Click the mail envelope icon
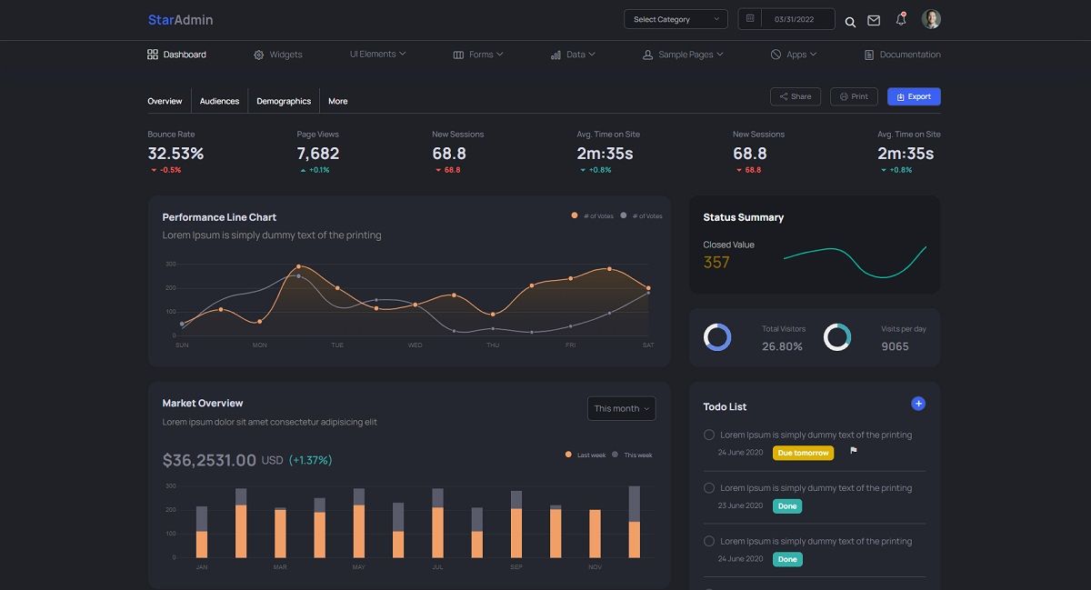This screenshot has width=1091, height=590. [874, 20]
